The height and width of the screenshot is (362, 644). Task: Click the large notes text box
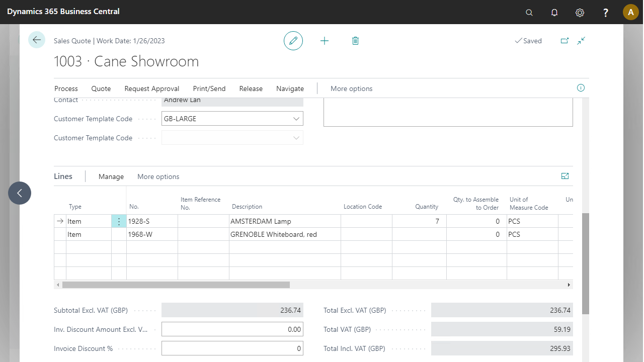[448, 112]
